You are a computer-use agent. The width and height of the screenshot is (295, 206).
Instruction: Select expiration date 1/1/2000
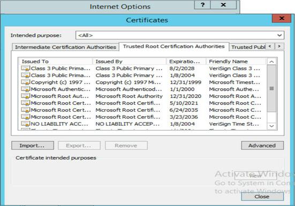click(182, 89)
